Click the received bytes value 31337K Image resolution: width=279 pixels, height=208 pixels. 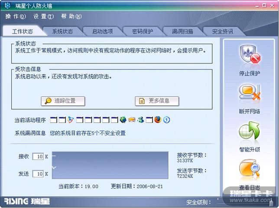185,161
